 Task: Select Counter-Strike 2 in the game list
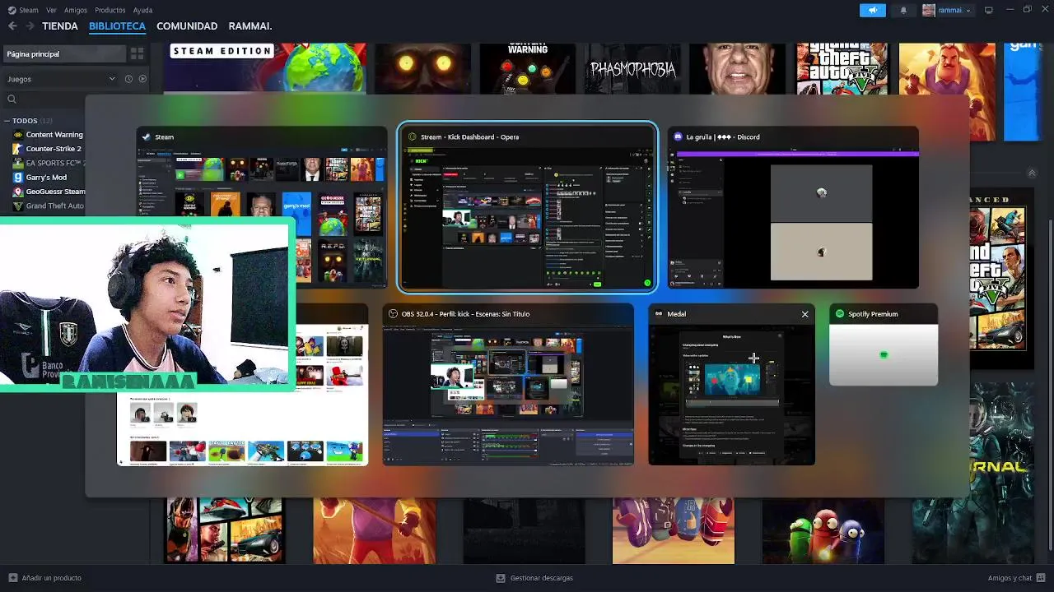[x=54, y=149]
